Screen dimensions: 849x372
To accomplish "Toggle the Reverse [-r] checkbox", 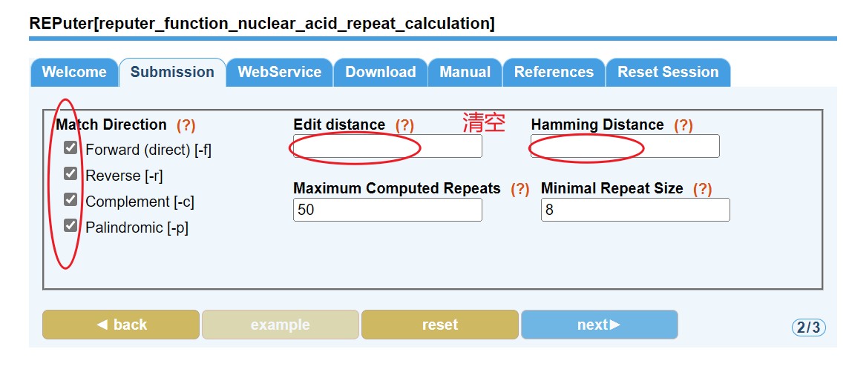I will click(71, 174).
